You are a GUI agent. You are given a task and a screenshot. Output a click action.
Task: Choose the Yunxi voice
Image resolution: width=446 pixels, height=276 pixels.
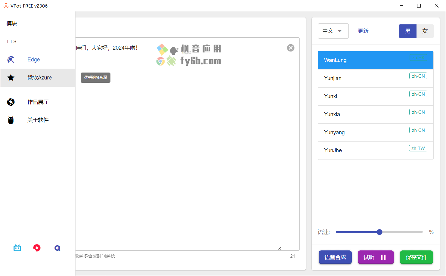pyautogui.click(x=376, y=96)
